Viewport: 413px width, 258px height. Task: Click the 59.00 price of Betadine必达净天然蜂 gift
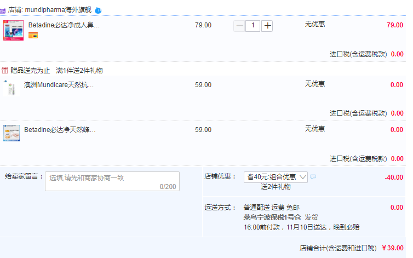click(203, 130)
